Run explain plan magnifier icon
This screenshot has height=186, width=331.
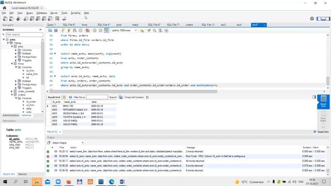coord(74,30)
